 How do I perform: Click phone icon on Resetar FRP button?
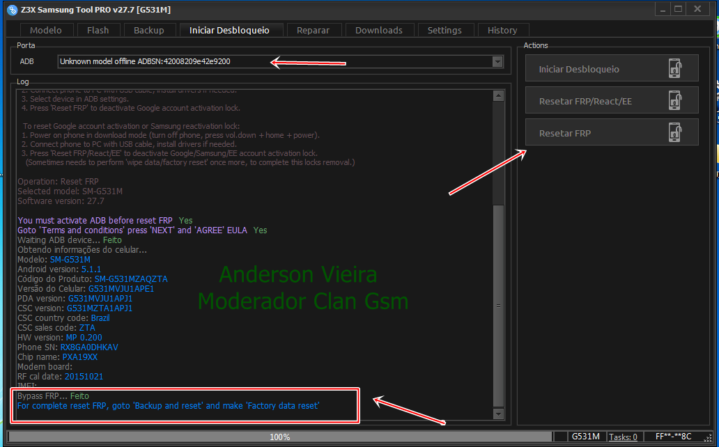(x=675, y=132)
